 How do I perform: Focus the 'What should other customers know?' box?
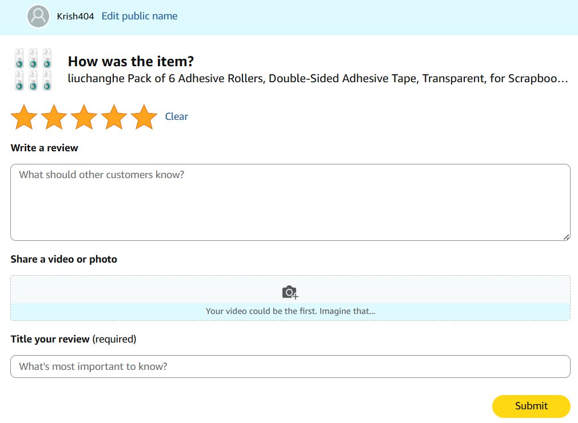[x=290, y=202]
